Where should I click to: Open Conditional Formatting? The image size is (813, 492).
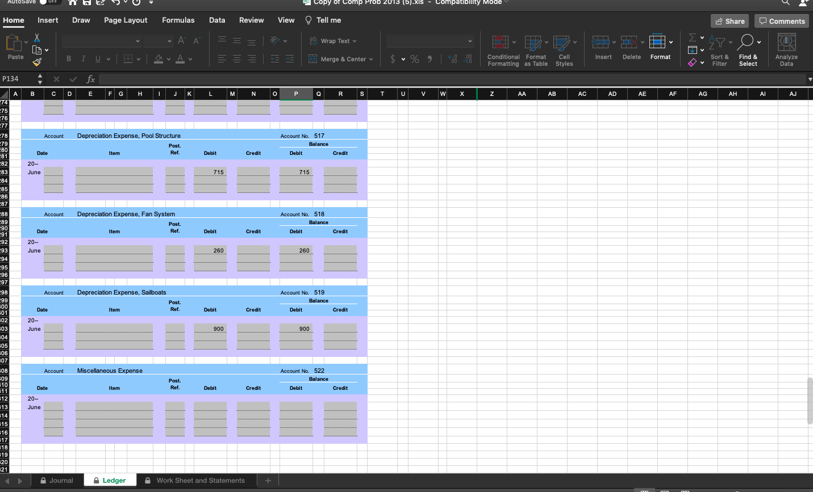point(503,51)
